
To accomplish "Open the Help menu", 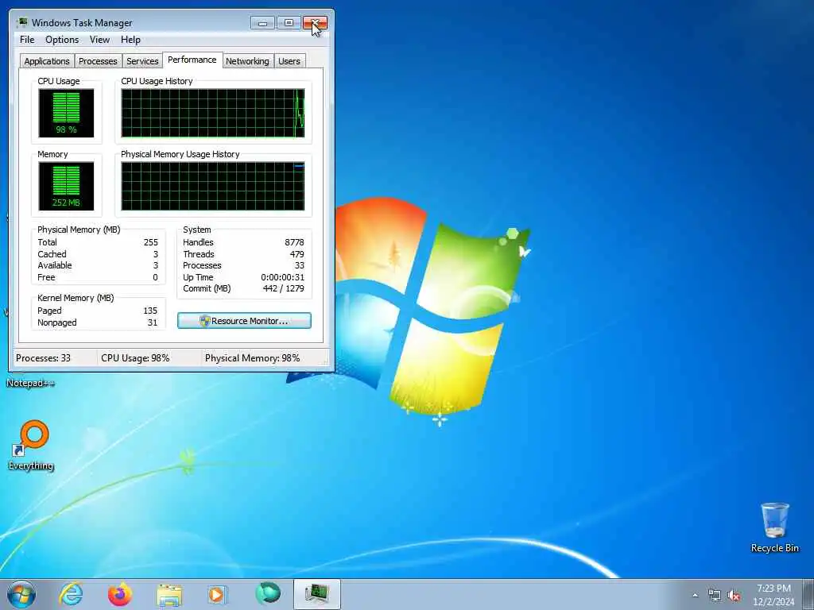I will click(x=130, y=40).
